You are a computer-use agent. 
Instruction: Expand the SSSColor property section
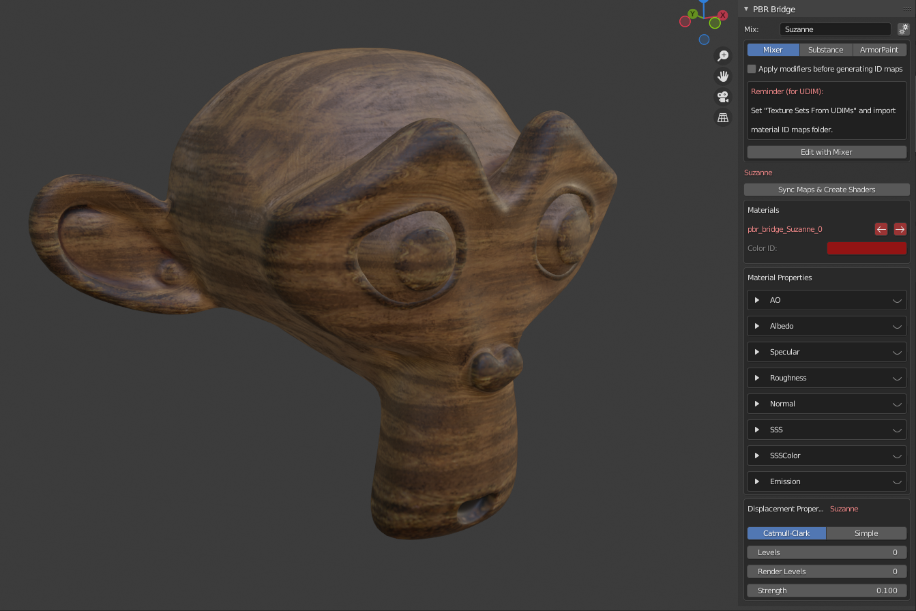tap(757, 456)
